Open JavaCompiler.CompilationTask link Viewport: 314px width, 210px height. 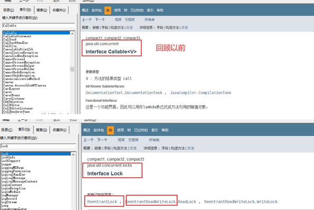[201, 93]
